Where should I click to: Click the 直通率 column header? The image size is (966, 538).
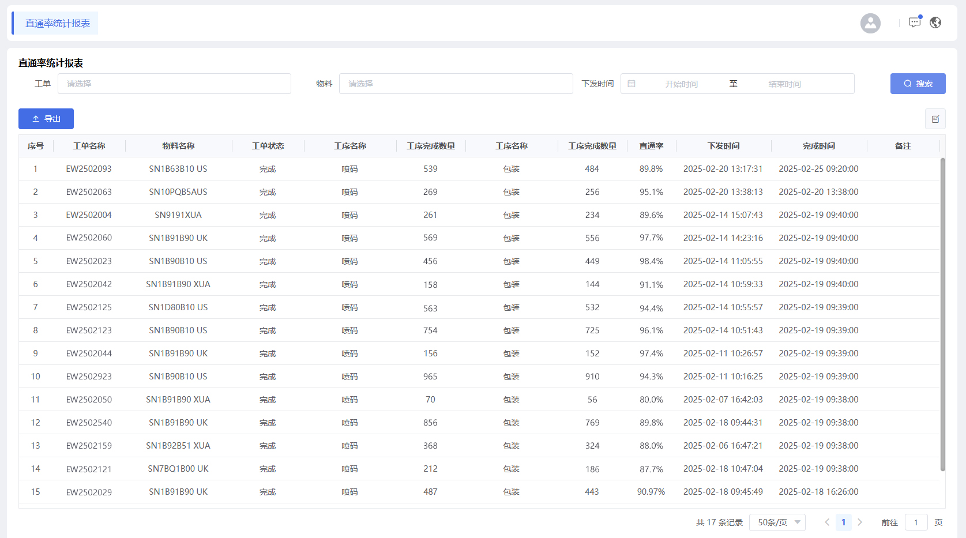651,146
